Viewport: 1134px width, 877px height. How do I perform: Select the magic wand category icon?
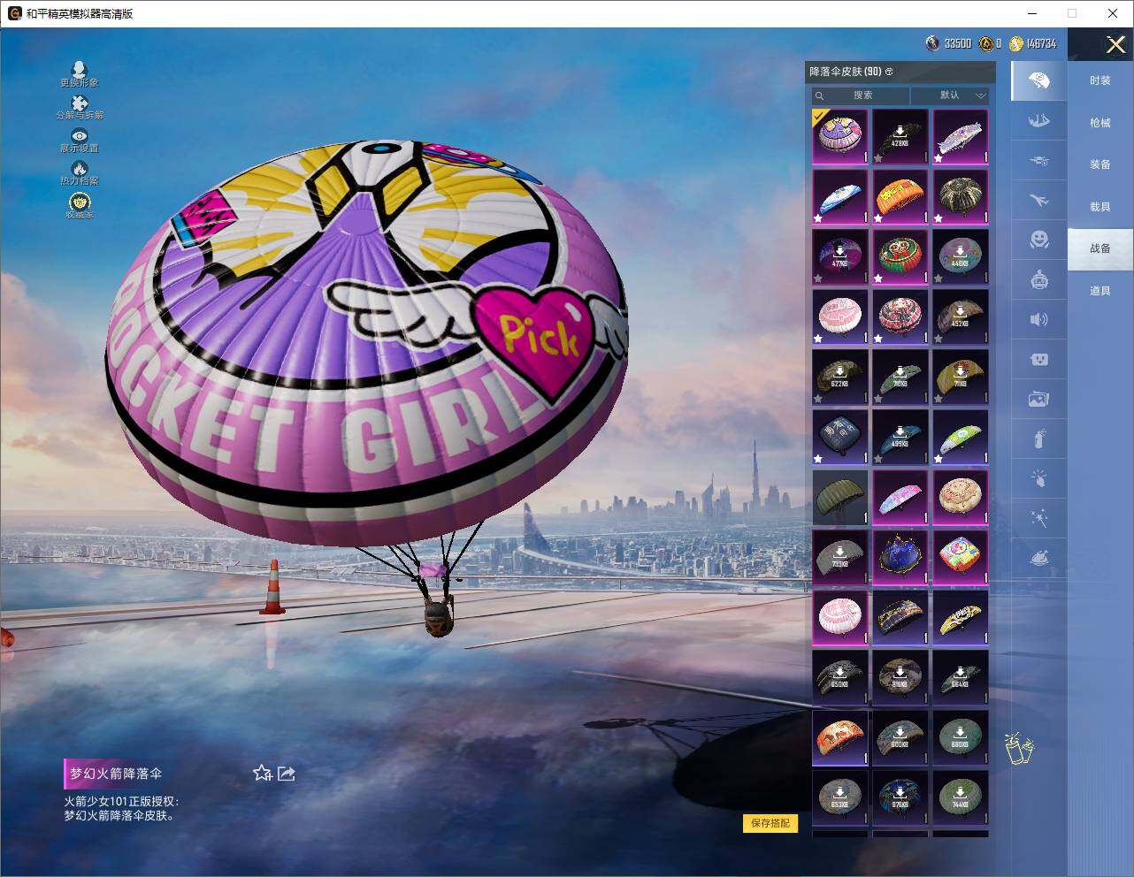tap(1038, 518)
